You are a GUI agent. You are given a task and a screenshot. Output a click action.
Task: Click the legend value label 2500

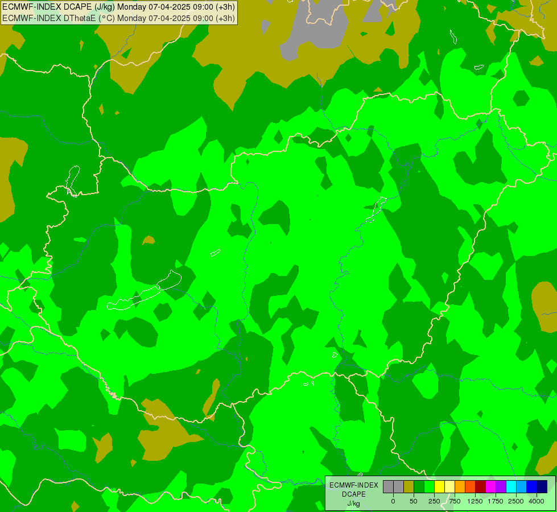coord(516,501)
